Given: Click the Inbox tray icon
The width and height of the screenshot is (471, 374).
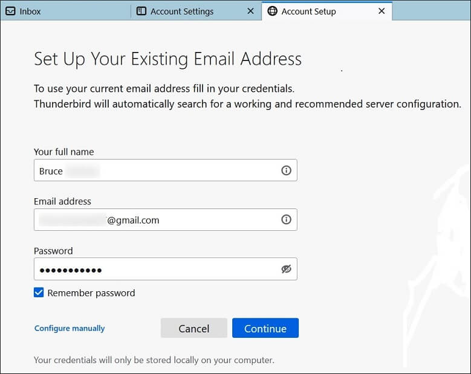Looking at the screenshot, I should [10, 11].
